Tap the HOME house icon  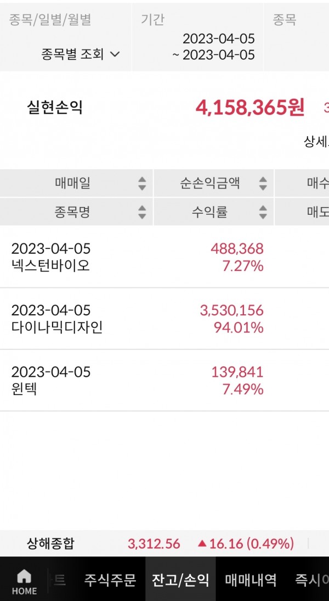click(x=24, y=576)
